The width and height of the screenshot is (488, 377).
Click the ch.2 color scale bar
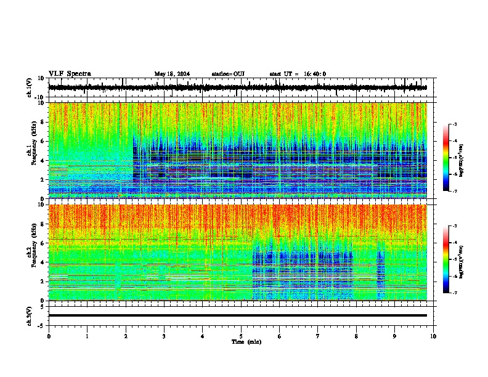[446, 259]
